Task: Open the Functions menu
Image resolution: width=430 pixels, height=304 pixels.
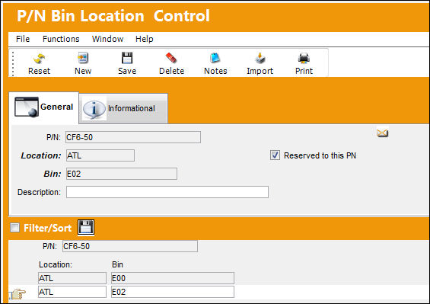Action: pos(61,39)
